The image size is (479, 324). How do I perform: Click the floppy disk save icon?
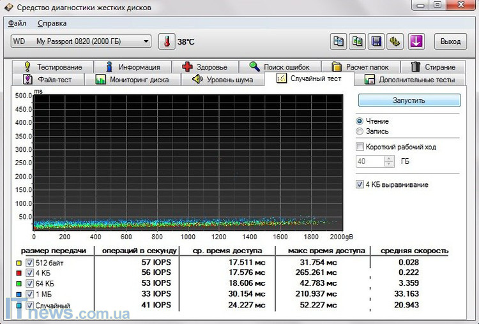377,41
